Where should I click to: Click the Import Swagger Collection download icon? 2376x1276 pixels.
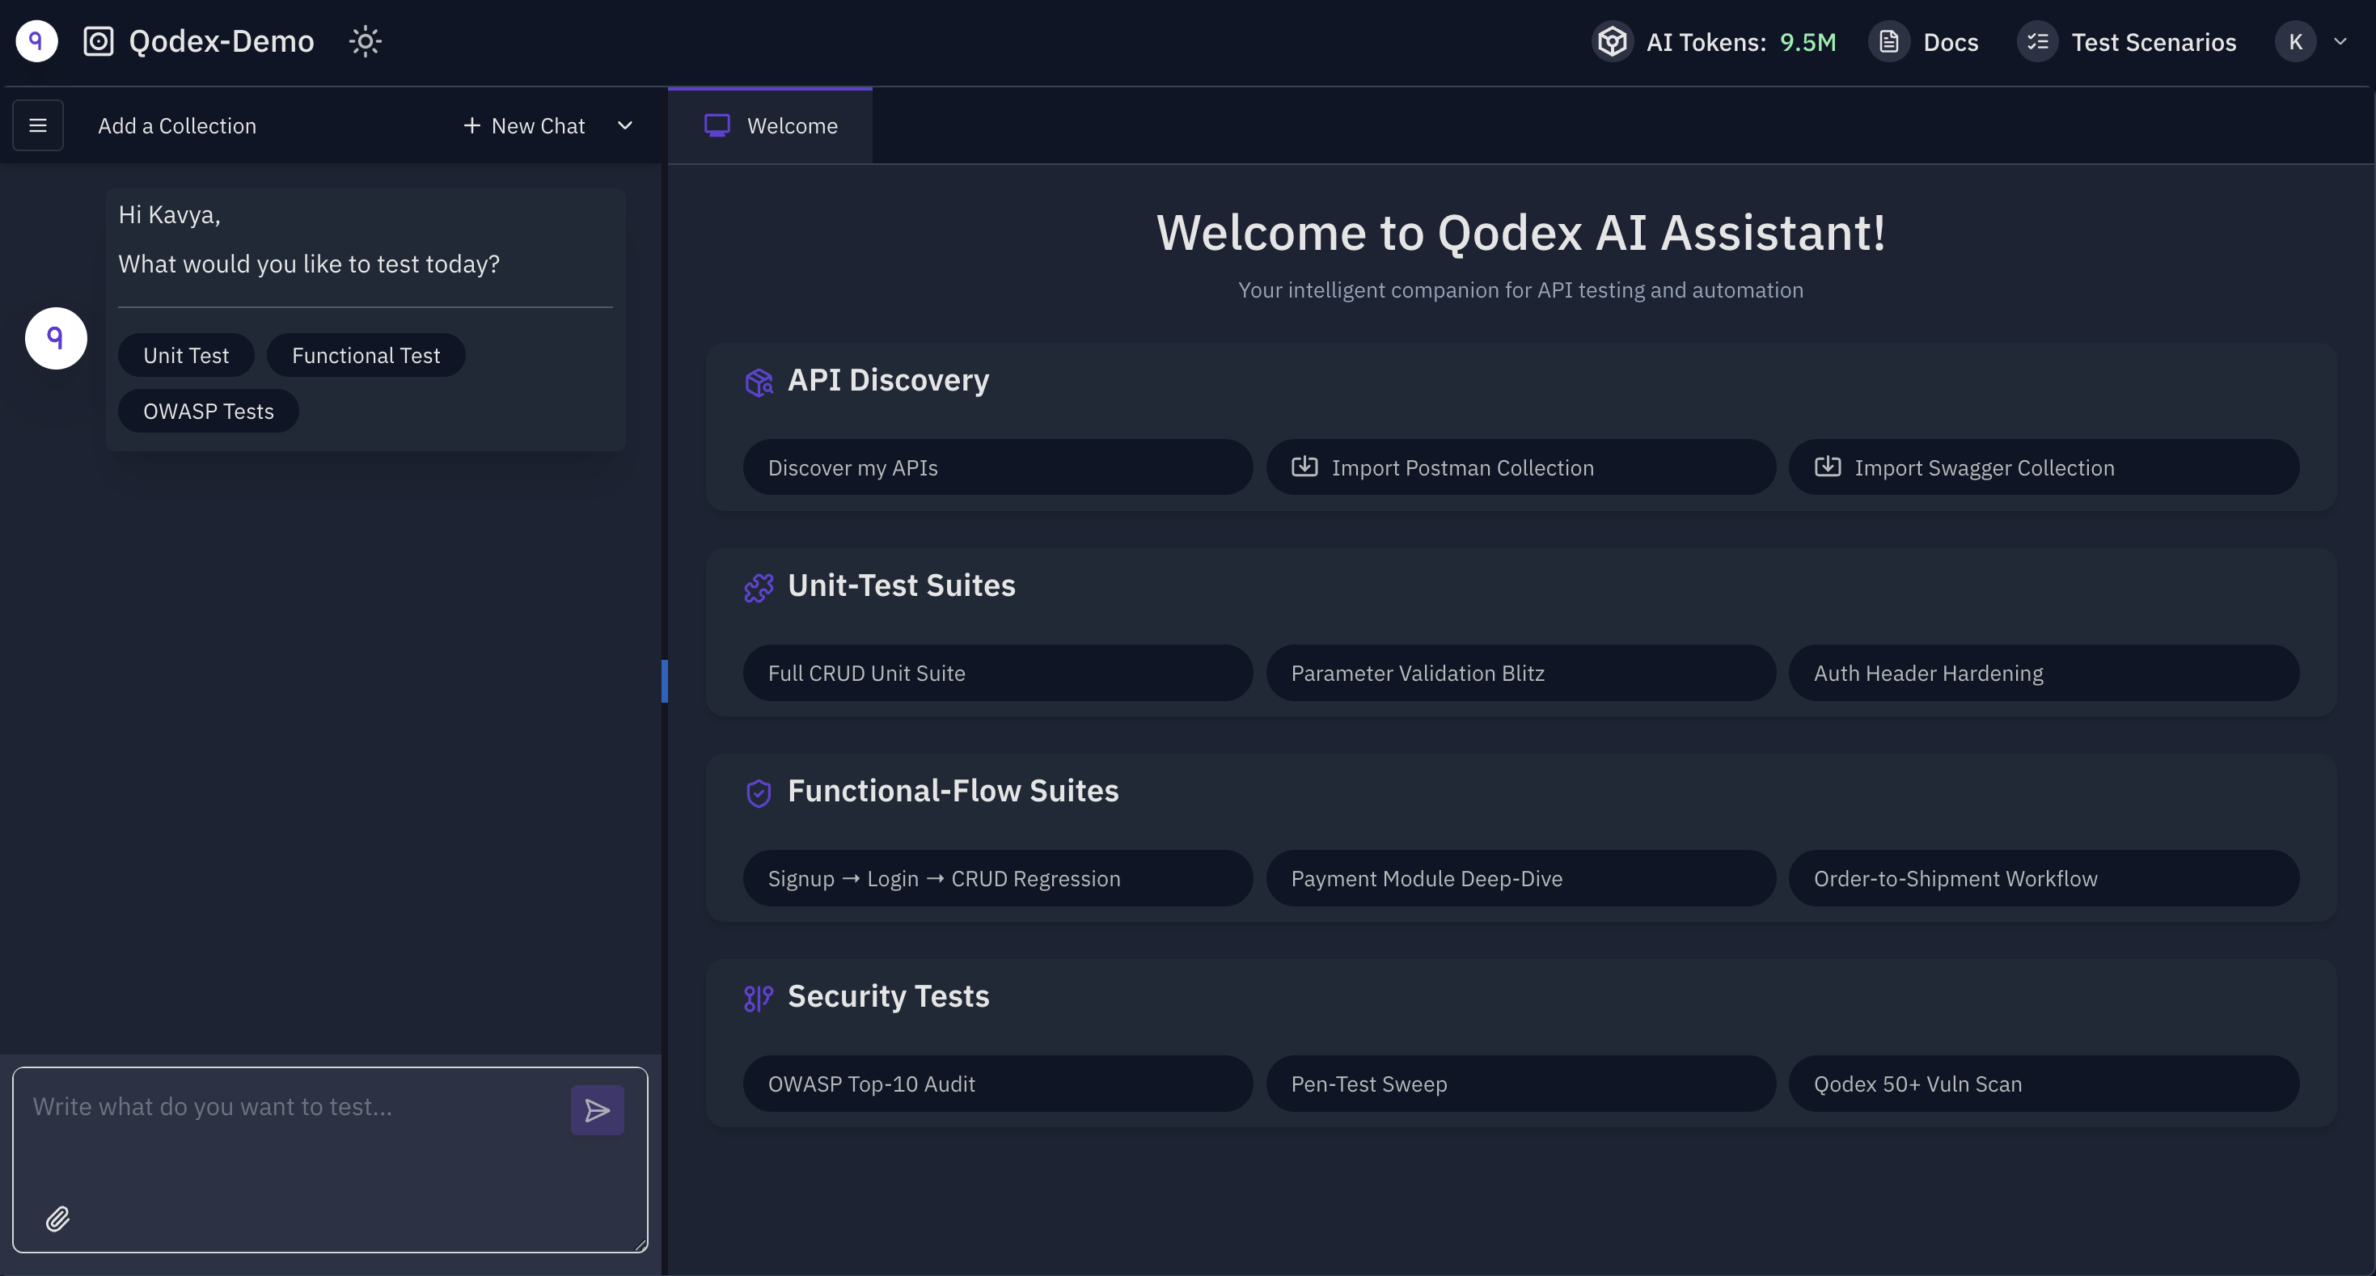pyautogui.click(x=1827, y=467)
